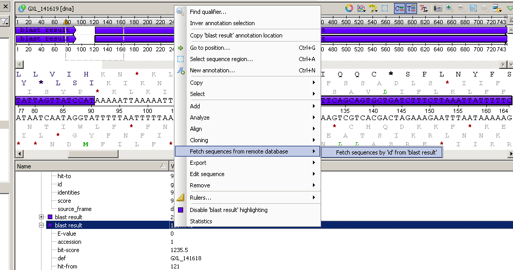The width and height of the screenshot is (513, 270).
Task: Click the 'atc' highlighter toolbar icon
Action: point(373,8)
